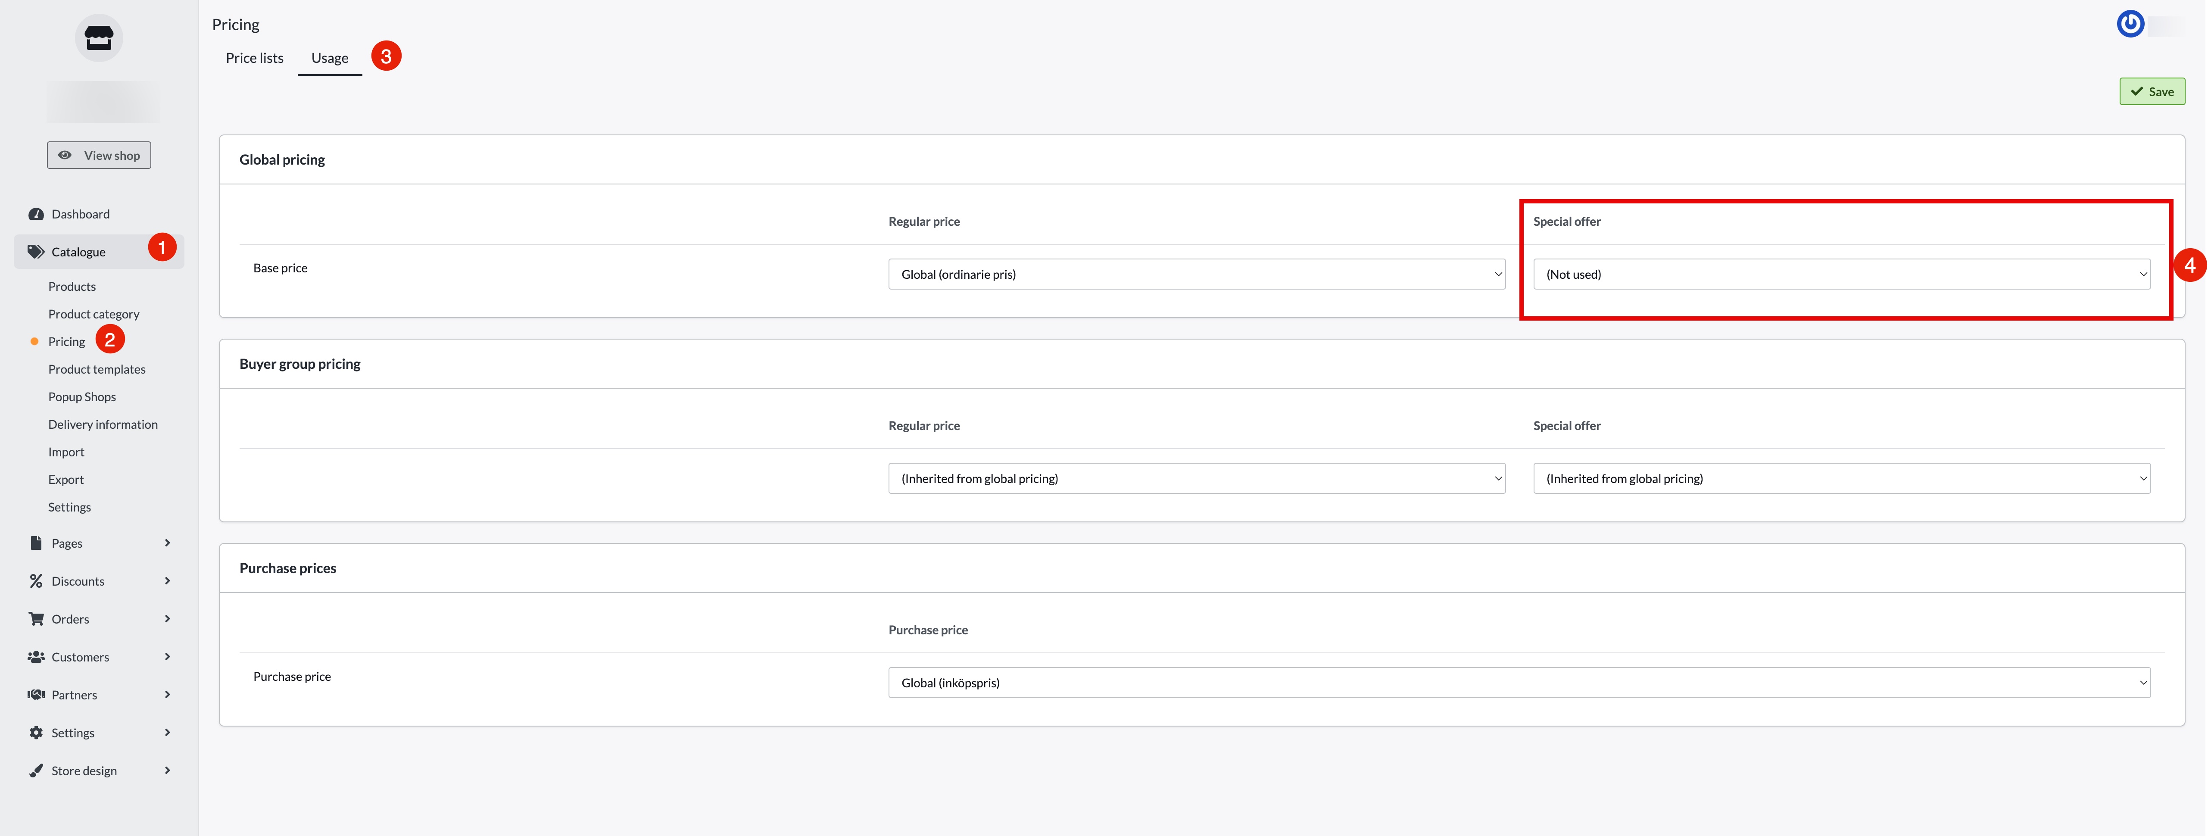Open the Buyer group Regular price dropdown
Viewport: 2208px width, 836px height.
(x=1196, y=478)
